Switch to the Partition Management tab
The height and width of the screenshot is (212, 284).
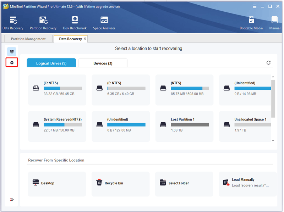tap(28, 39)
